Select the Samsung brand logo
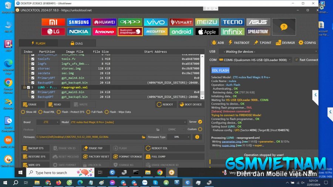 [x=79, y=22]
